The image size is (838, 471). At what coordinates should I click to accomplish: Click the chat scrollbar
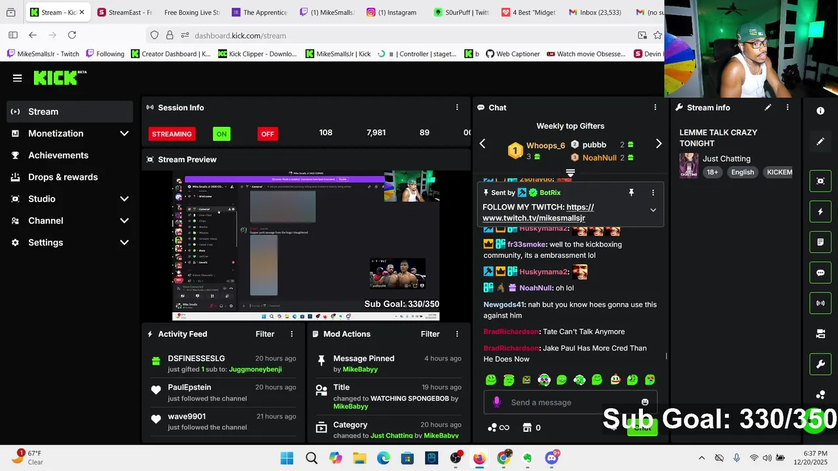666,357
